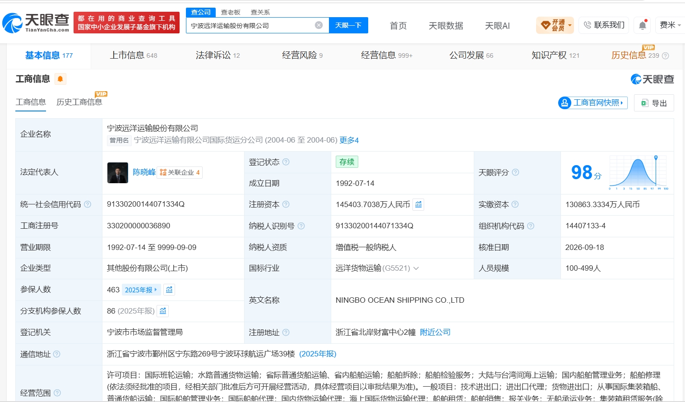This screenshot has height=402, width=685.
Task: Clear the search box text
Action: click(x=319, y=25)
